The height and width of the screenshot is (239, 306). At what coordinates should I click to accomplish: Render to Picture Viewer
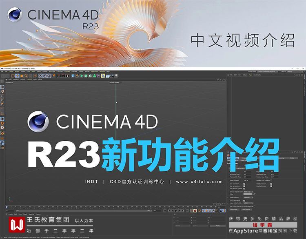[x=63, y=76]
